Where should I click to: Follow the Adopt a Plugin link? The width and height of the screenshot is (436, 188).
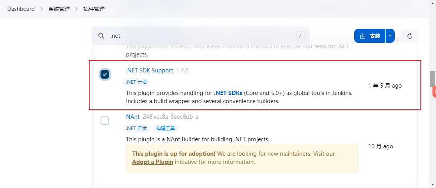click(153, 162)
